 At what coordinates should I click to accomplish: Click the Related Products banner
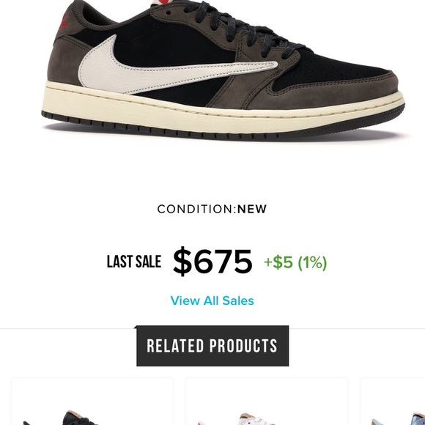212,346
